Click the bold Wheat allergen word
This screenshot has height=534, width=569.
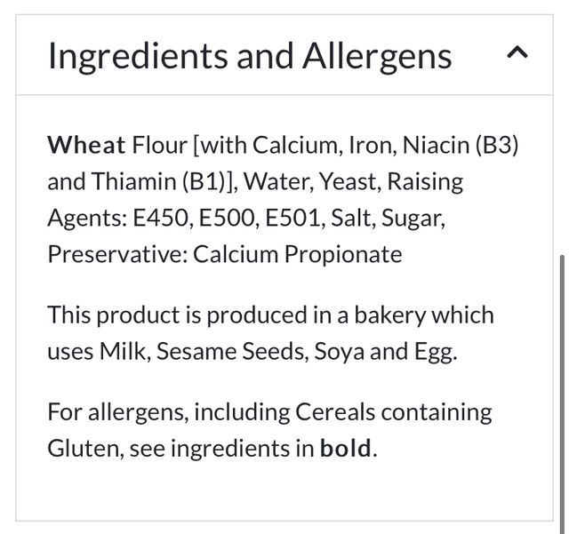coord(86,145)
